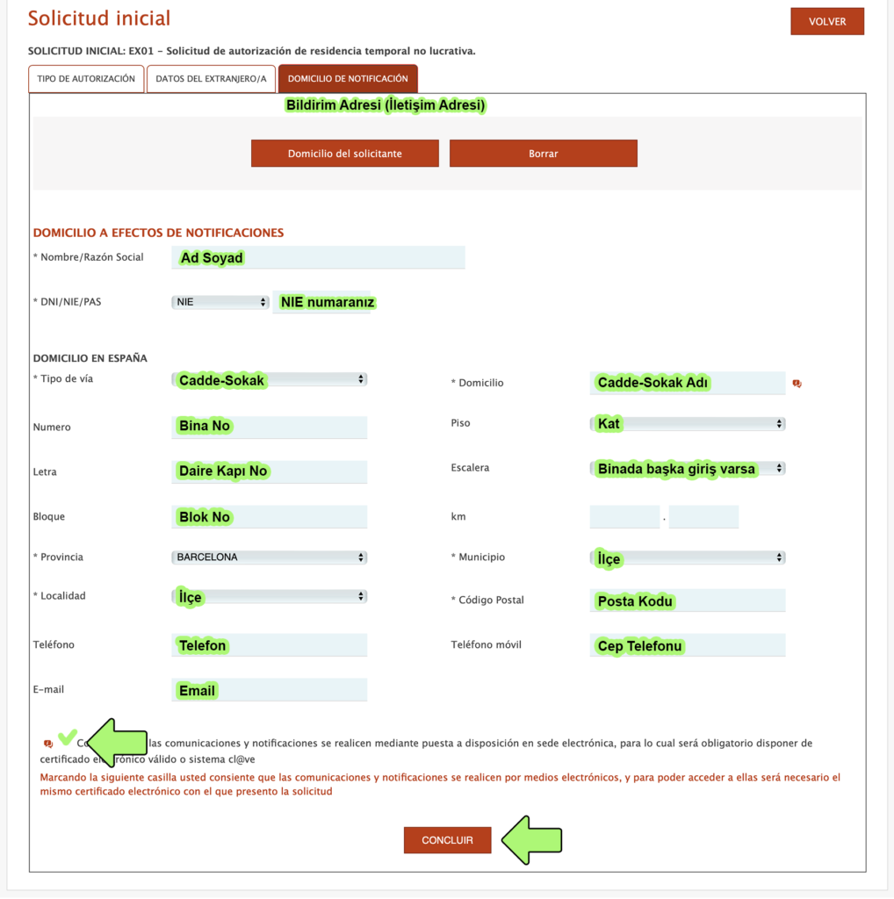
Task: Go to the Datos del Extranjero/a tab
Action: 211,79
